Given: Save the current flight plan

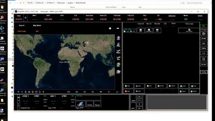Looking at the screenshot, I should coord(183,91).
